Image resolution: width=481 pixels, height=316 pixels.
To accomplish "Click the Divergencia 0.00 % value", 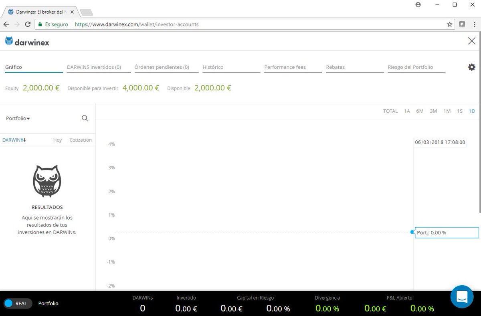I will click(327, 308).
